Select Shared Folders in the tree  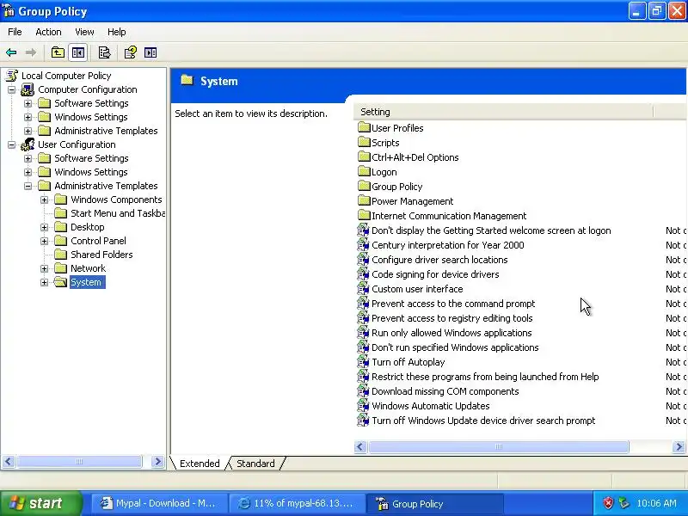(x=101, y=255)
